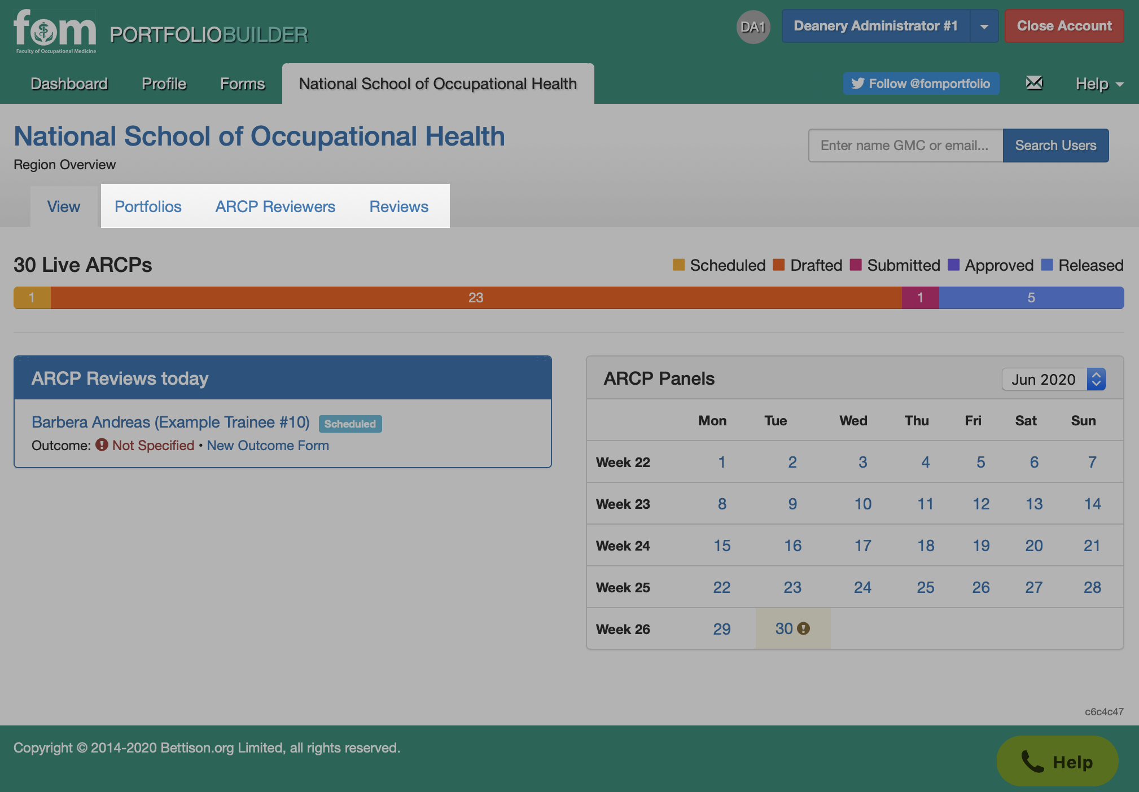Focus the name GMC or email search field
This screenshot has width=1139, height=792.
click(x=905, y=146)
